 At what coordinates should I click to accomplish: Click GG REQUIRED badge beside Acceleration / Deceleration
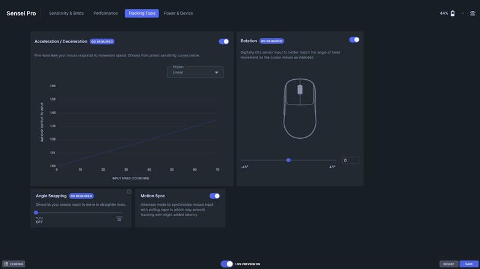pyautogui.click(x=102, y=42)
